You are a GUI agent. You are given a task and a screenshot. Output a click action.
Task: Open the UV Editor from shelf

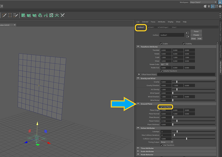click(x=51, y=15)
